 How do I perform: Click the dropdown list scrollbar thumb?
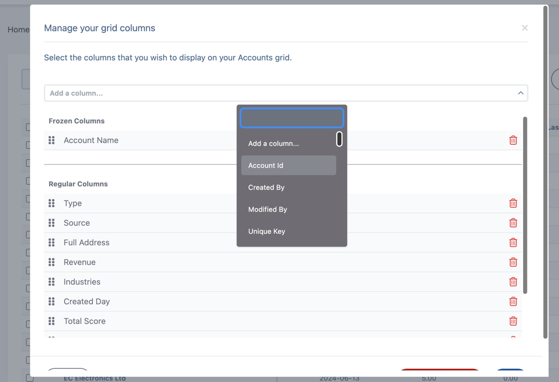[x=340, y=139]
